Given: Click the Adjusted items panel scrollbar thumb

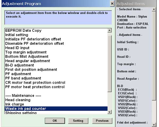Looking at the screenshot, I should [x=154, y=56].
